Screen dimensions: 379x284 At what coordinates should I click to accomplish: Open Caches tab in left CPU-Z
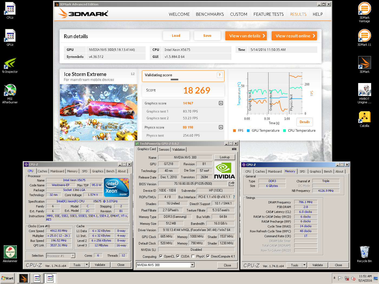(x=43, y=171)
